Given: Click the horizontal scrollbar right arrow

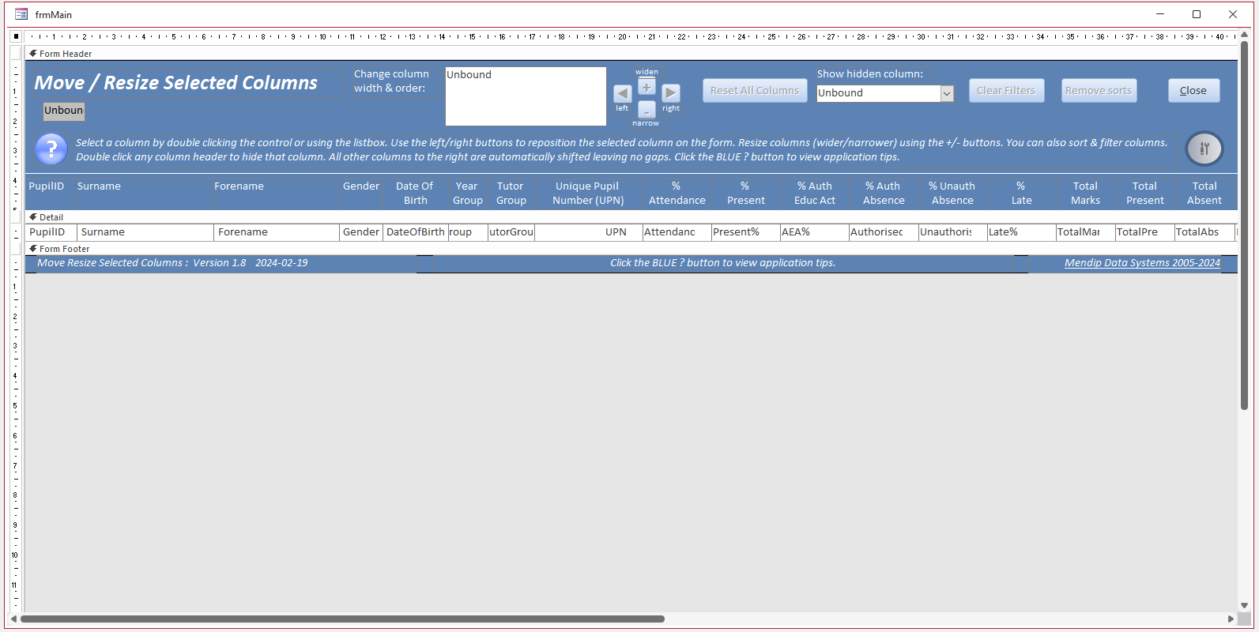Looking at the screenshot, I should [x=1231, y=619].
